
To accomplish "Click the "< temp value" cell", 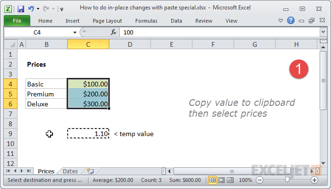I will tap(133, 134).
